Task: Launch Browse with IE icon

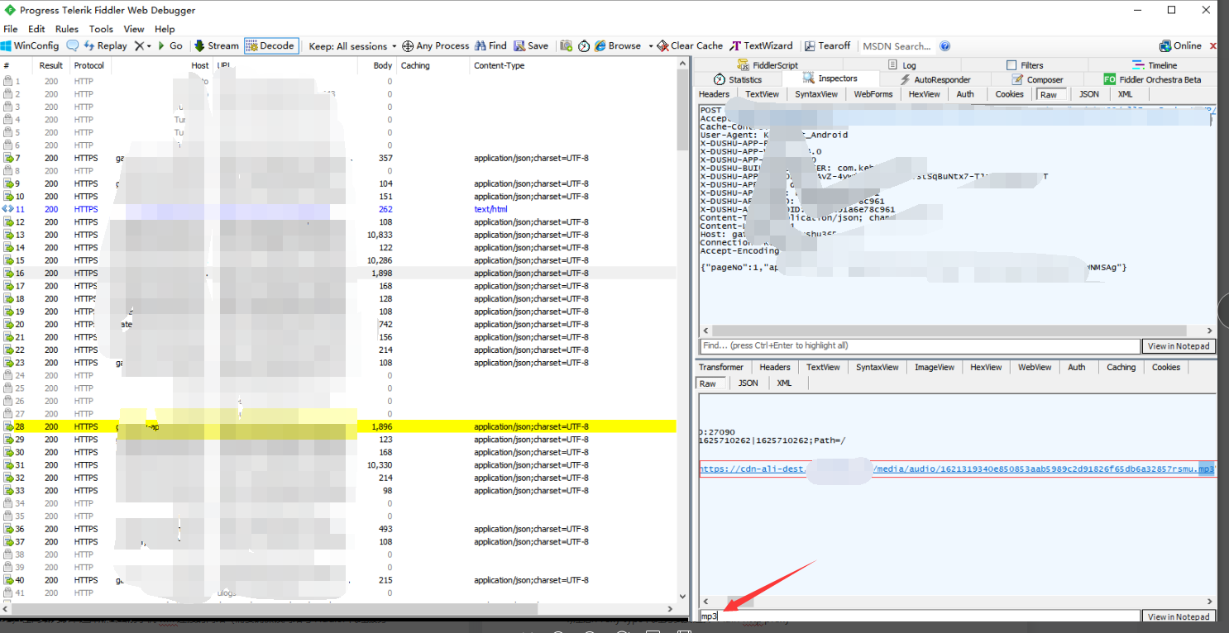Action: coord(618,46)
